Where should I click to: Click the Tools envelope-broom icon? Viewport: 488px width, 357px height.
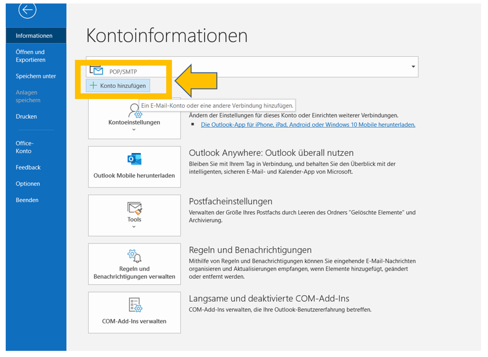pos(135,208)
